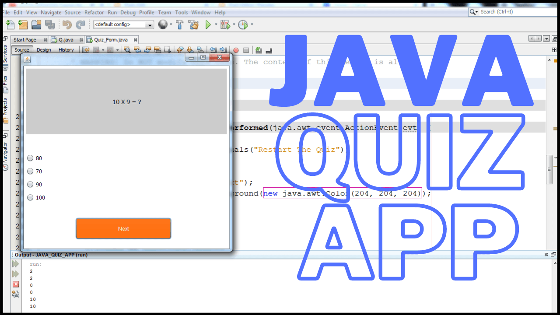560x315 pixels.
Task: Choose the 100 answer option
Action: coord(30,197)
